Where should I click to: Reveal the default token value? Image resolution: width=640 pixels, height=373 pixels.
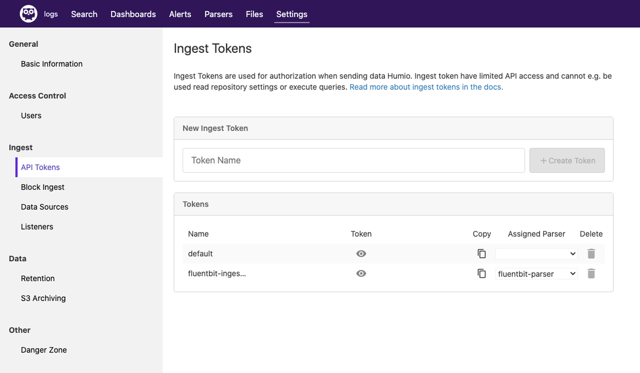click(361, 254)
